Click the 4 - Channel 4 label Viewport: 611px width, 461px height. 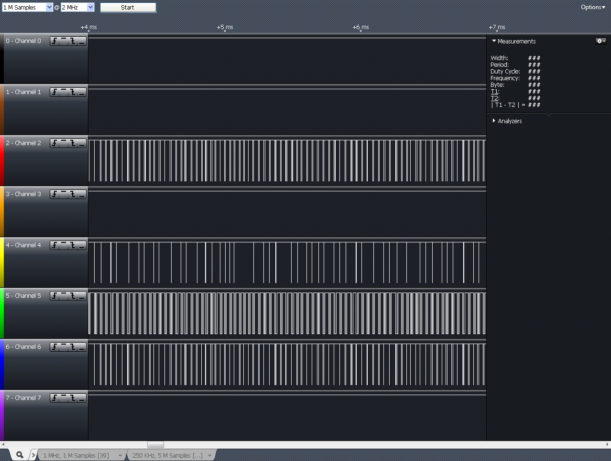click(x=23, y=245)
